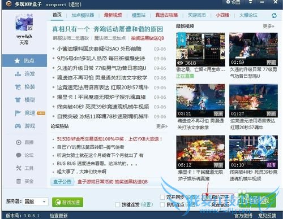Switch to the 模型站 tab
Viewport: 283px width, 219px height.
139,15
